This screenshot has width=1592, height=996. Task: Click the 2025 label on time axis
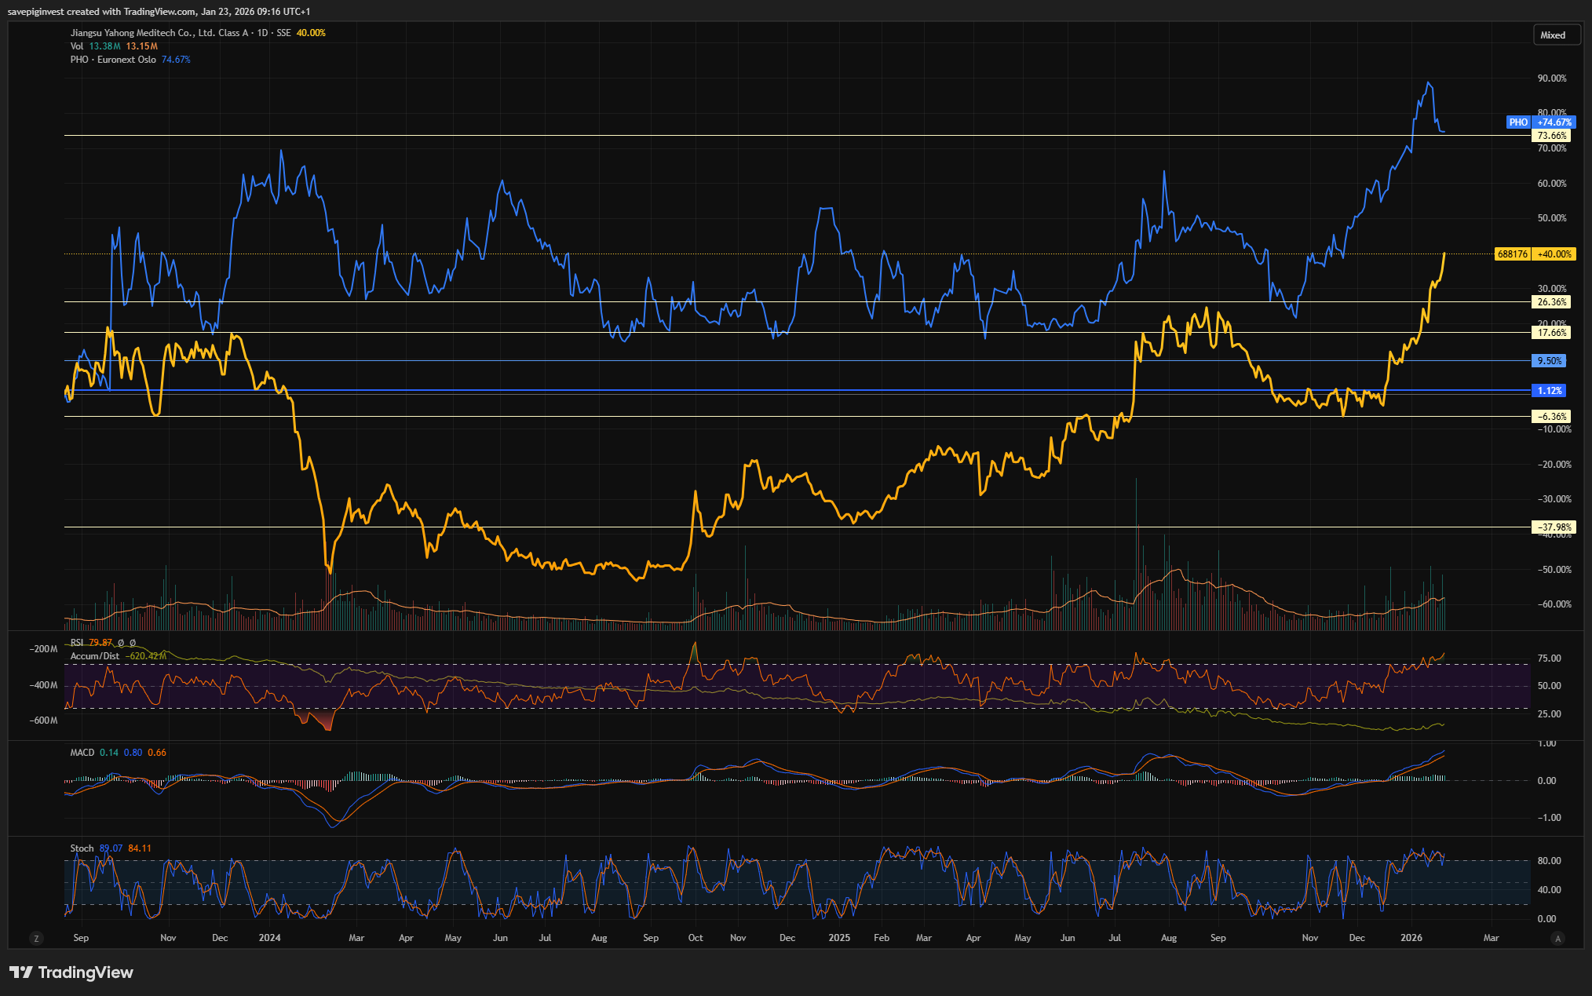pos(839,938)
